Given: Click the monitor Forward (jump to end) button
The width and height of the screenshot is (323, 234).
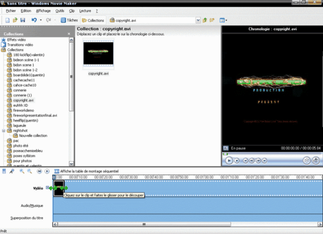Looking at the screenshot, I should click(265, 160).
